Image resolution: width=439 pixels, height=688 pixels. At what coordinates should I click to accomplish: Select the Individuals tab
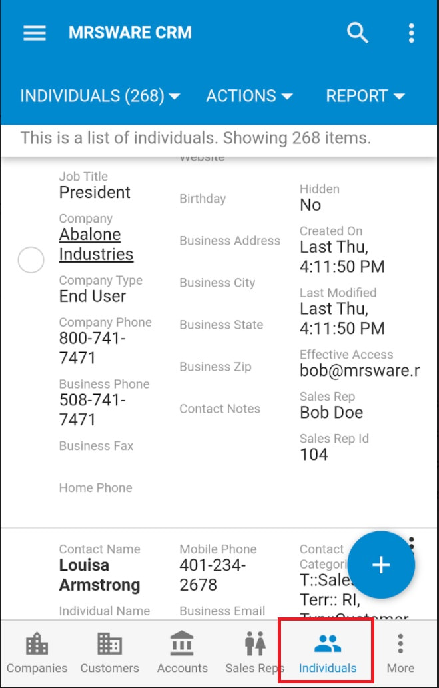coord(328,653)
